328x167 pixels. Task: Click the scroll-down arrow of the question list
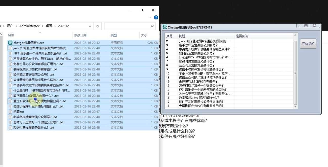point(295,107)
